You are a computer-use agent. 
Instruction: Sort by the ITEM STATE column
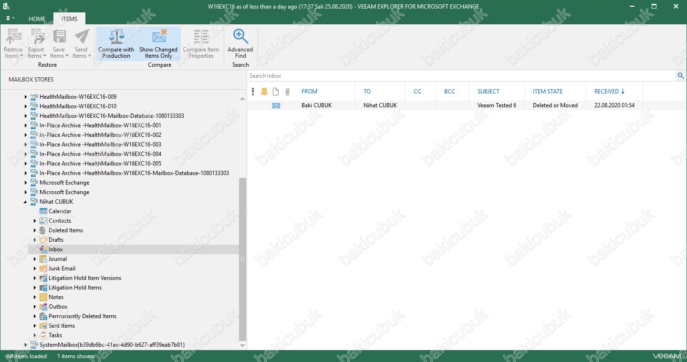(x=548, y=92)
